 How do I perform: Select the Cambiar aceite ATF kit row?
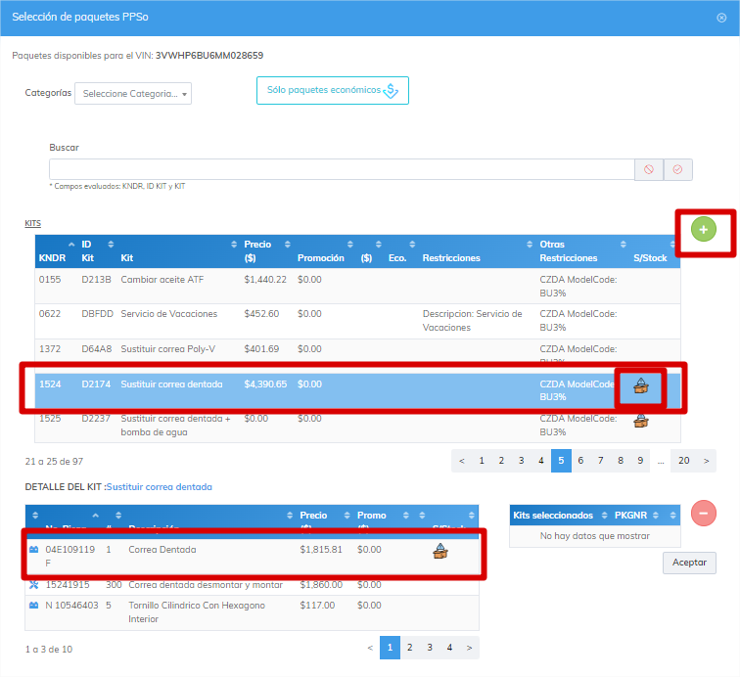(x=357, y=286)
